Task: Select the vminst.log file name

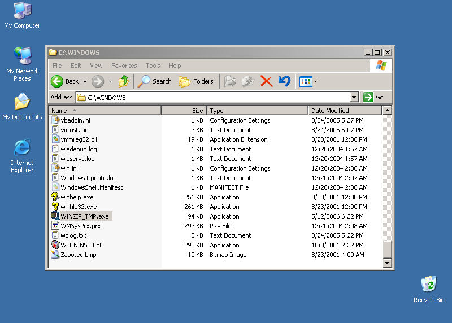Action: (75, 130)
